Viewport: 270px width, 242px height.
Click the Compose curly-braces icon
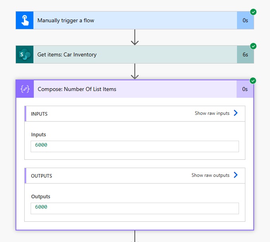coord(25,89)
